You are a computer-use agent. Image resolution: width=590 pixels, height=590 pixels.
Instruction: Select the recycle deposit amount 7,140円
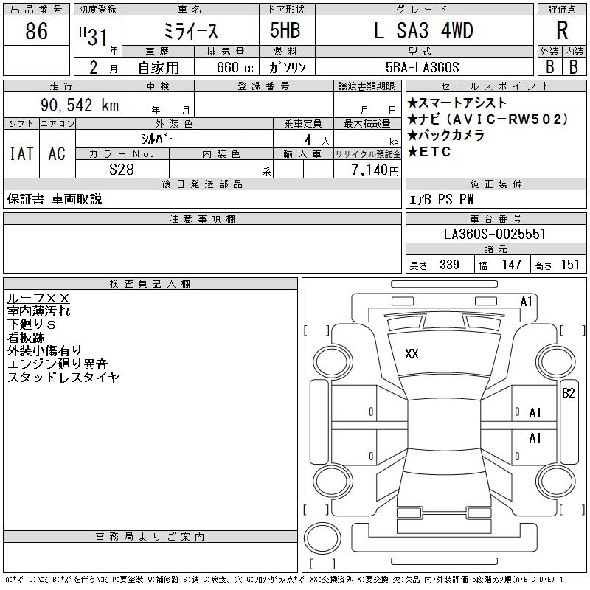[377, 170]
